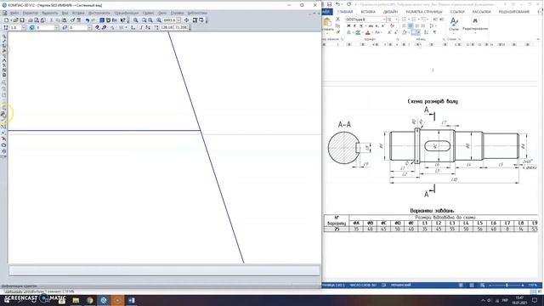The width and height of the screenshot is (544, 306).
Task: Open KOMPAS scale 1.0 dropdown
Action: (x=24, y=27)
